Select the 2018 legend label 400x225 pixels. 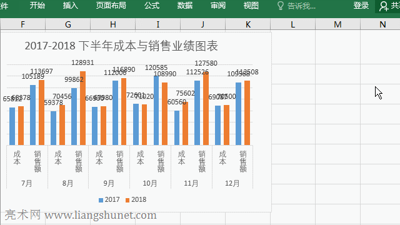click(x=139, y=199)
